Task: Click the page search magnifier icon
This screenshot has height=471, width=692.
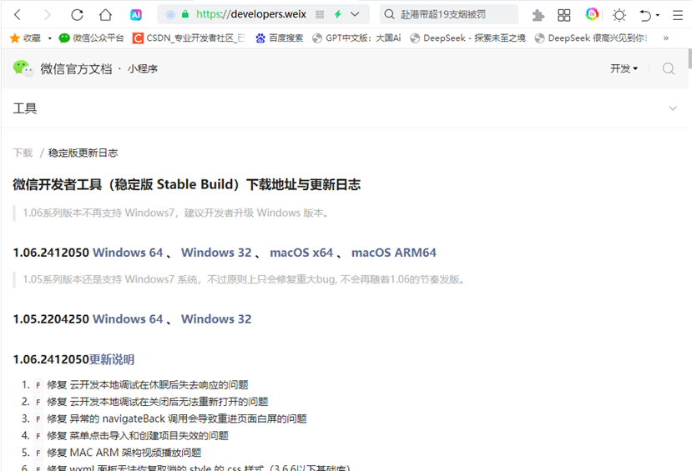Action: 669,68
